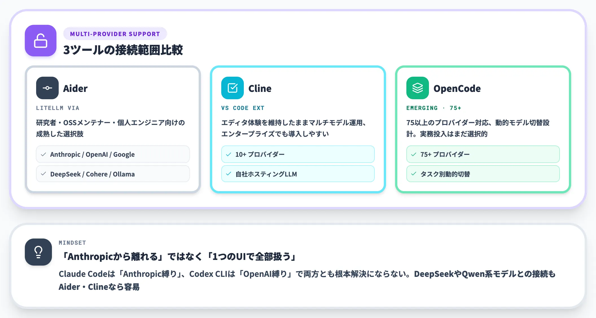596x318 pixels.
Task: Click heading 3ツールの接続範囲比較
Action: coord(123,50)
